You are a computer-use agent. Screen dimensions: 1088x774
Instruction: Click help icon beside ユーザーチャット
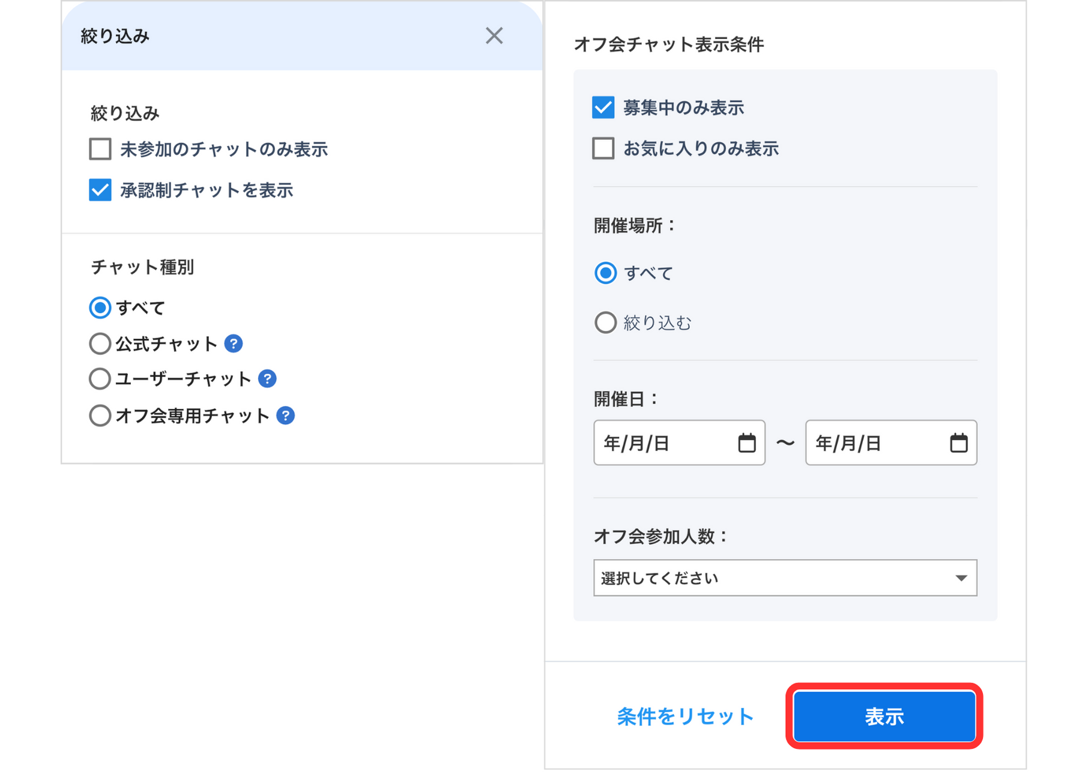[x=267, y=379]
